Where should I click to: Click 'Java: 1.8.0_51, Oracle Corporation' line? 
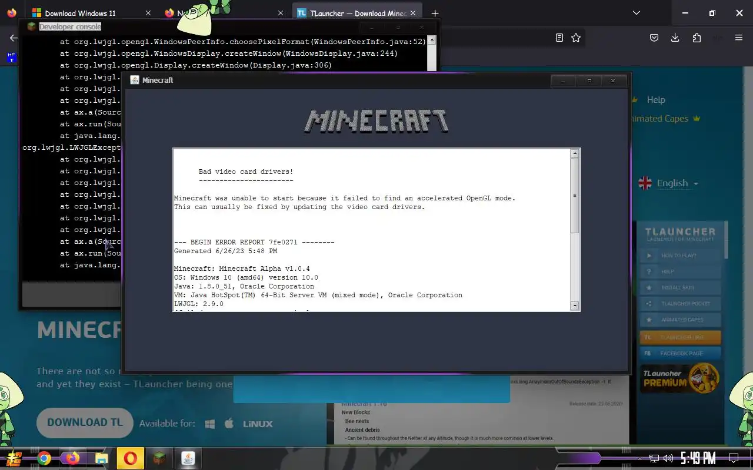click(244, 286)
